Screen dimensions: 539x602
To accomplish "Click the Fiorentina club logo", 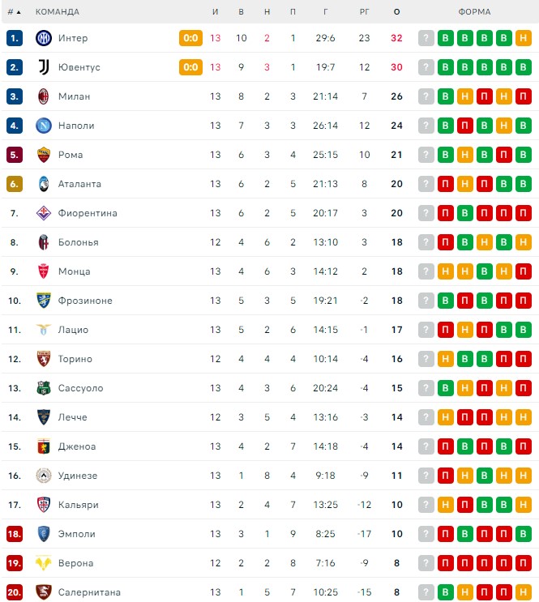I will click(44, 213).
